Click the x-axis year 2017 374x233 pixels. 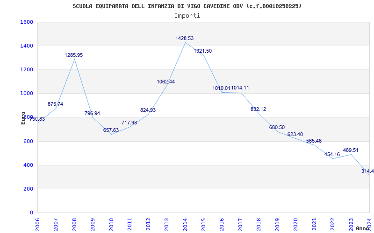(x=240, y=225)
